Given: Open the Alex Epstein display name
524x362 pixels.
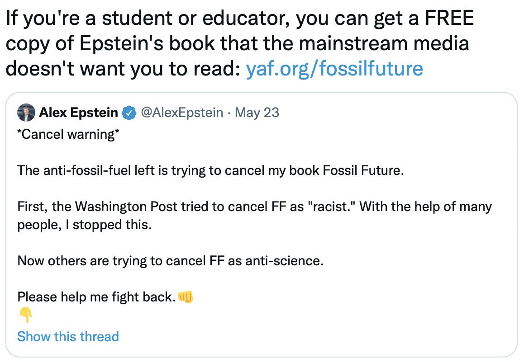Looking at the screenshot, I should click(78, 113).
